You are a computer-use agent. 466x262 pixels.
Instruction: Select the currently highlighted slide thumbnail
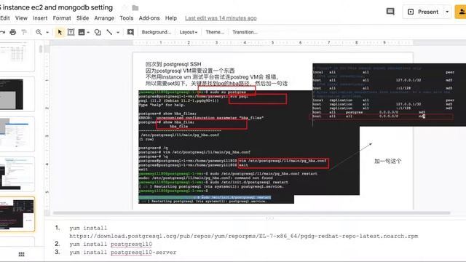[17, 214]
